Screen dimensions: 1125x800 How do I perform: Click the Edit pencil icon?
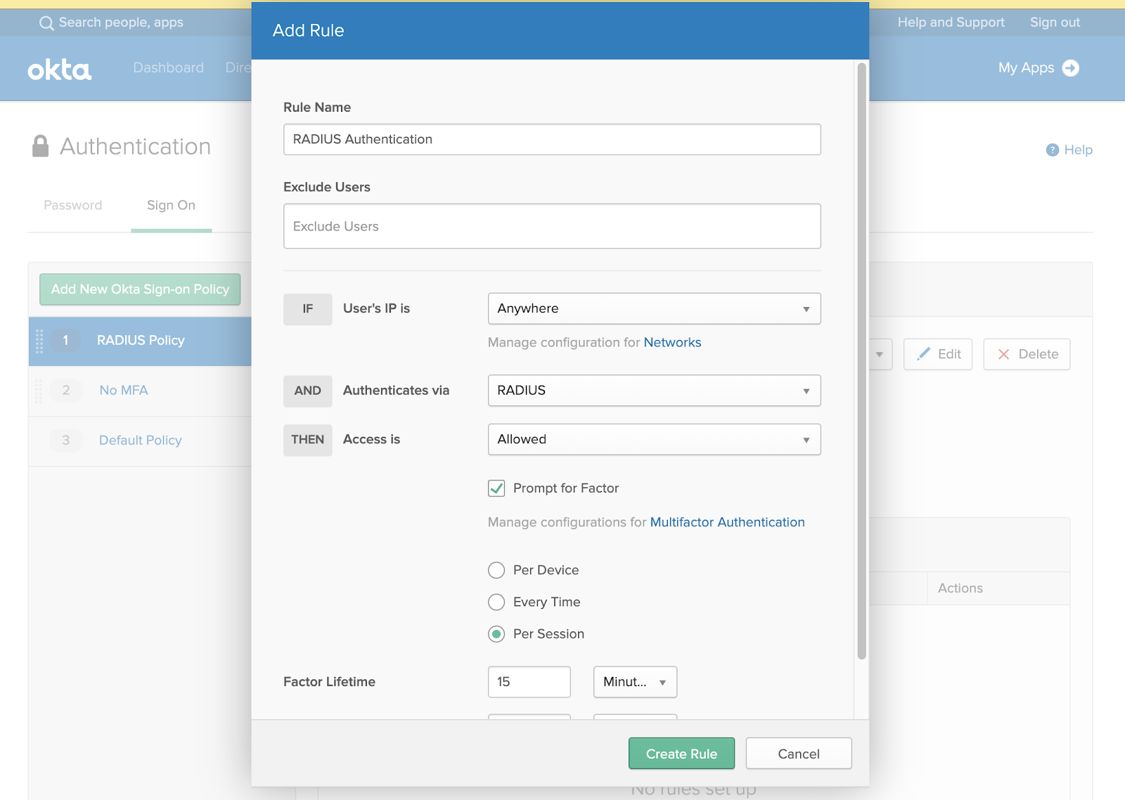coord(923,354)
